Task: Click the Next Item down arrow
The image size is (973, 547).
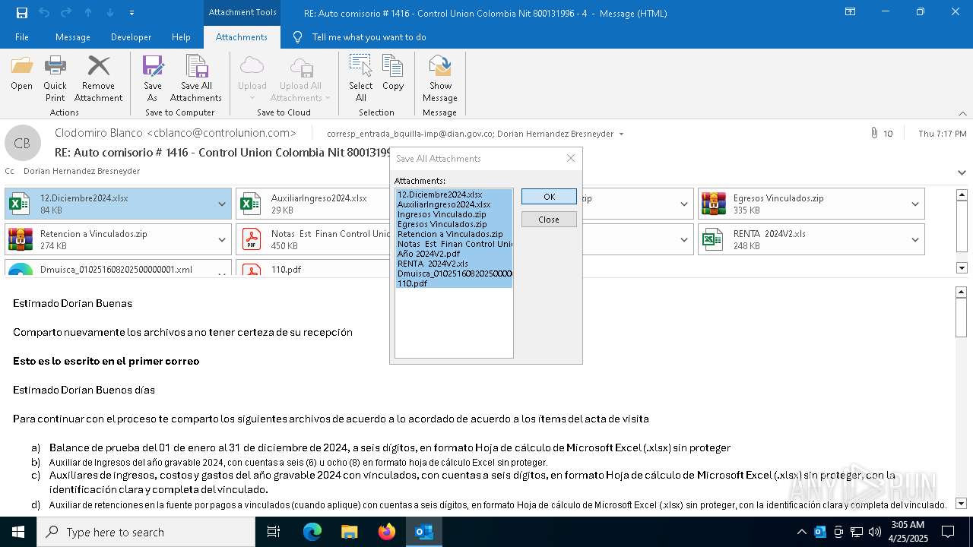Action: (110, 13)
